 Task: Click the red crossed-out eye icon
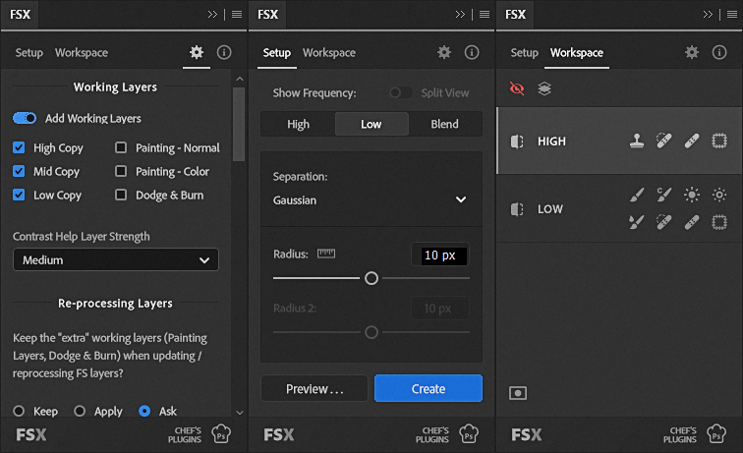coord(518,88)
